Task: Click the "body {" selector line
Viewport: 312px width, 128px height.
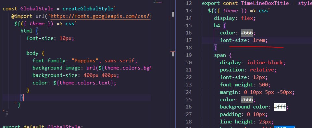Action: 35,53
